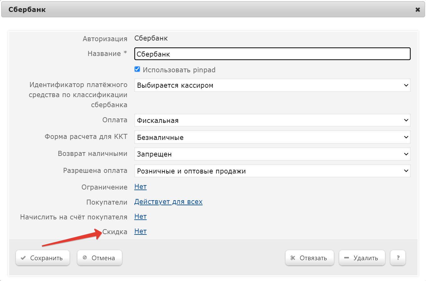This screenshot has width=426, height=281.
Task: Click Нет link for Начислить на счёт покупателя
Action: tap(140, 217)
